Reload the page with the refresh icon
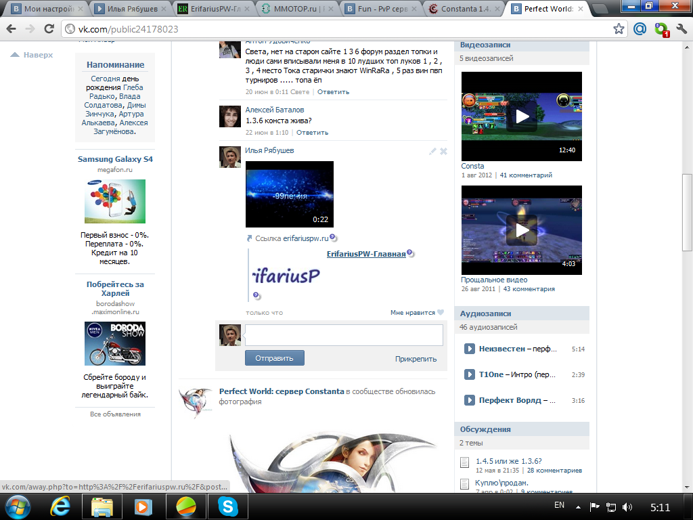 pyautogui.click(x=49, y=29)
